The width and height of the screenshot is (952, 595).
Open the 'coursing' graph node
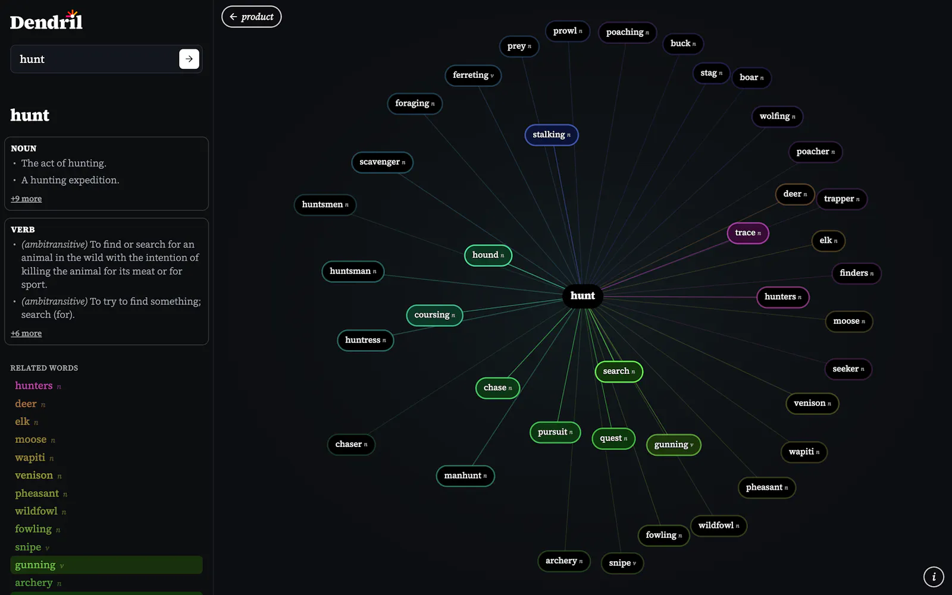tap(434, 315)
